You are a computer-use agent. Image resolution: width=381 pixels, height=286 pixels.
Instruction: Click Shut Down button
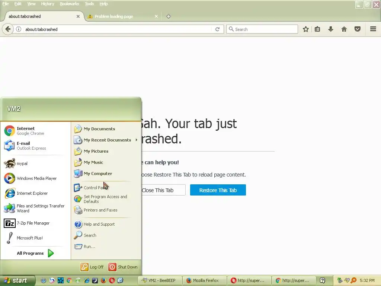click(123, 267)
